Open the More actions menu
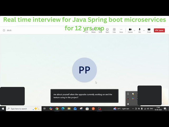This screenshot has height=127, width=169. click(x=121, y=30)
